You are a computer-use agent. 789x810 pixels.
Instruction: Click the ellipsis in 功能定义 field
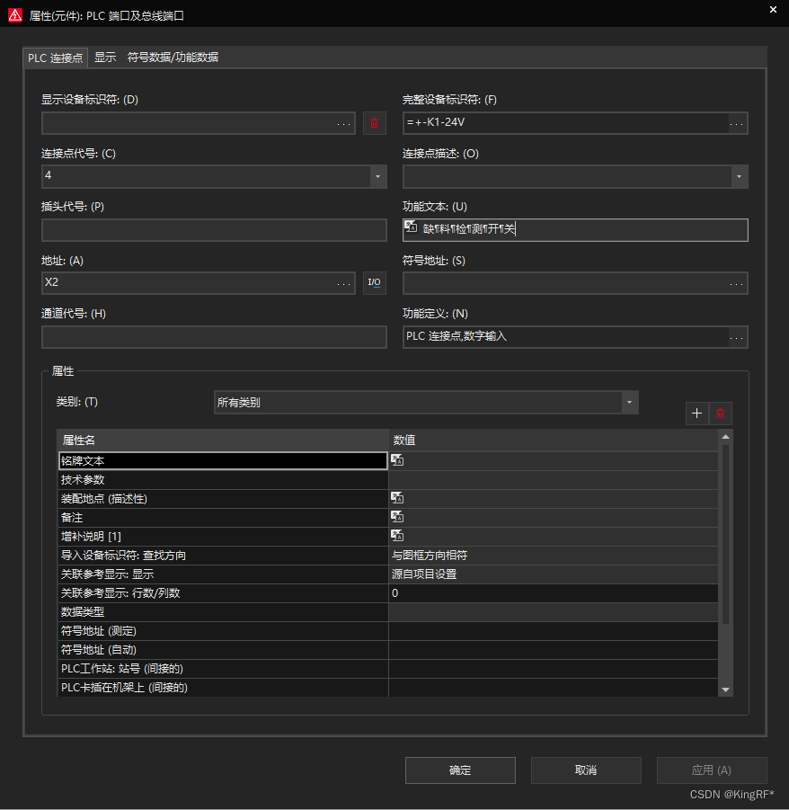736,337
